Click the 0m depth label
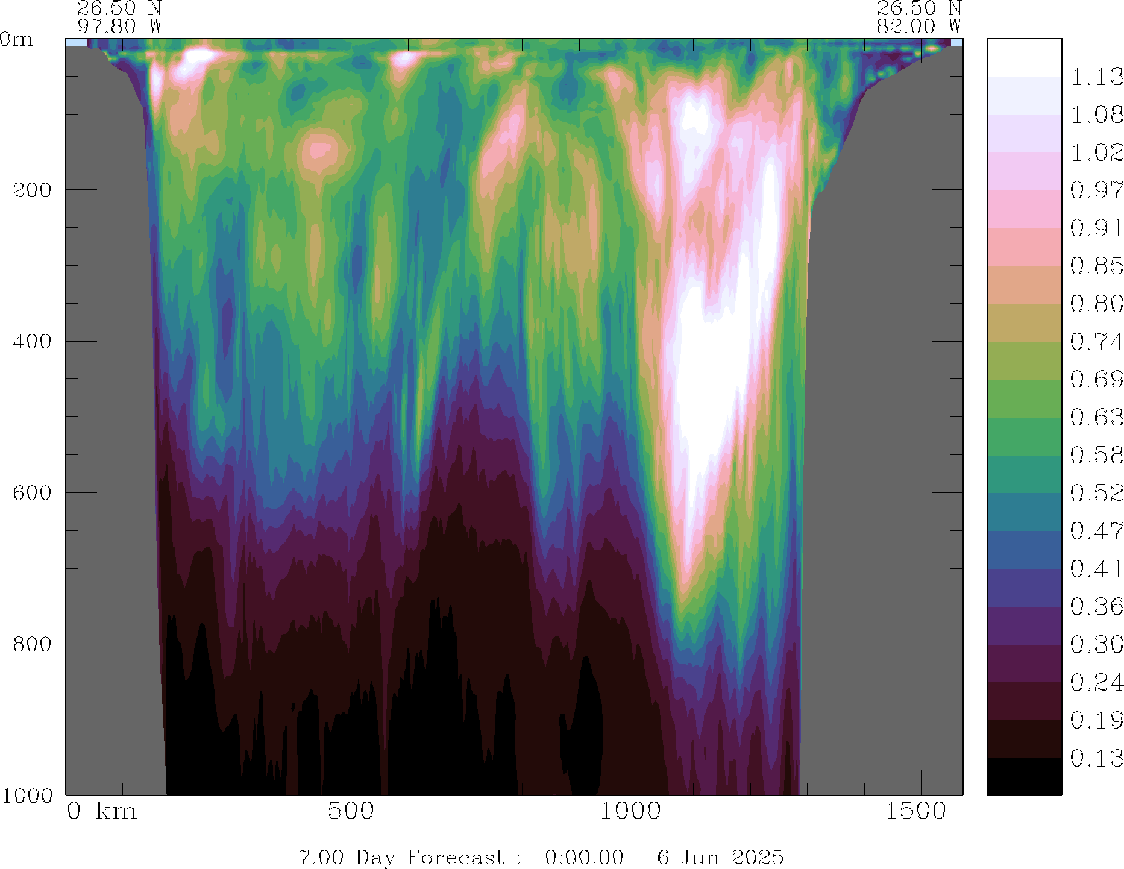This screenshot has height=869, width=1124. coord(16,40)
